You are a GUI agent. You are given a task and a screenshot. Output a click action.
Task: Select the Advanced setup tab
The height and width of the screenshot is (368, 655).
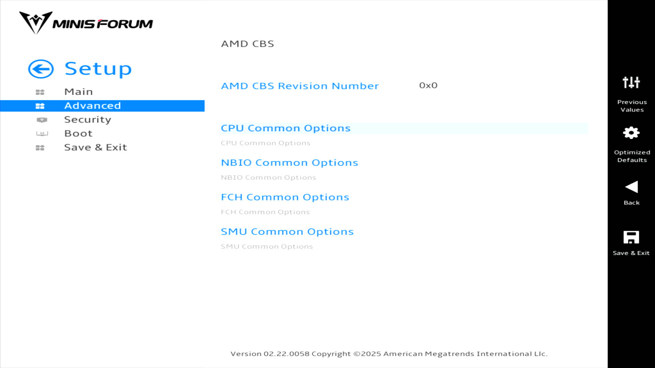click(x=92, y=106)
